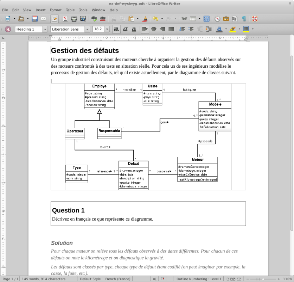Toggle Bold formatting
This screenshot has height=282, width=294.
pos(116,29)
